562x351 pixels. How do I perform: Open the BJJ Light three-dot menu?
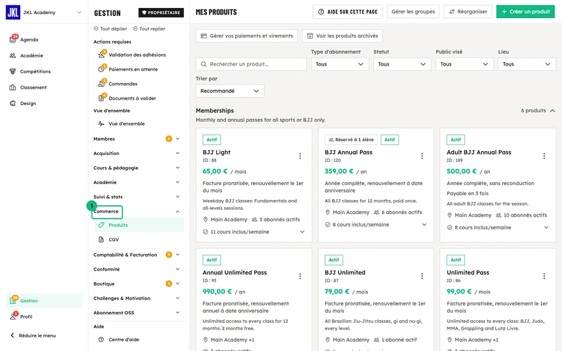300,156
